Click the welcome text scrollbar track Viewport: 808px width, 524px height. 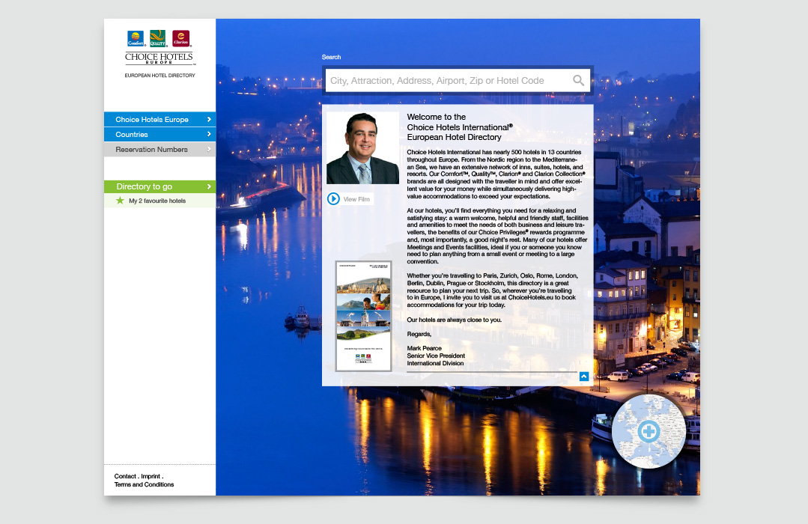click(491, 372)
